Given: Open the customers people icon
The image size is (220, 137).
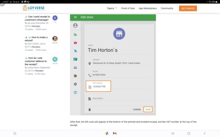Looking at the screenshot, I should pos(75,67).
